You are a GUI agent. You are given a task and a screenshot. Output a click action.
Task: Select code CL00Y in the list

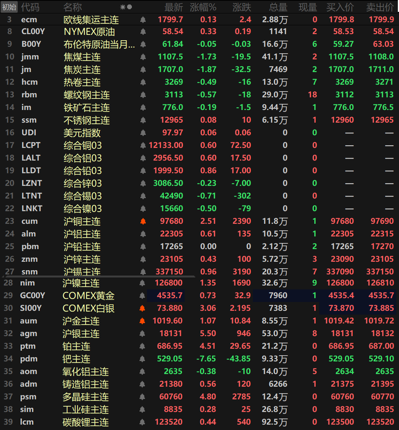(x=33, y=31)
